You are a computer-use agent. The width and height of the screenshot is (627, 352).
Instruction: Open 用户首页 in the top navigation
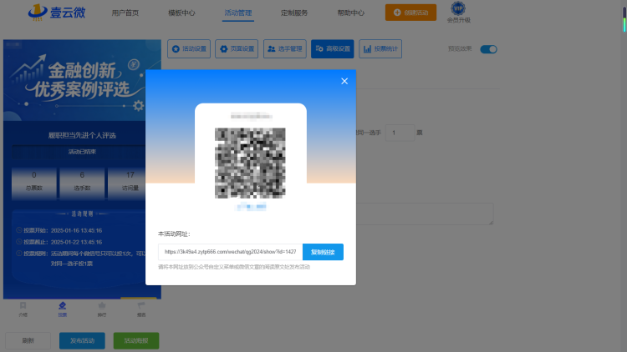click(x=125, y=13)
